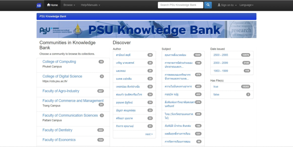This screenshot has height=147, width=293.
Task: Click the 12976 badge beside 2500 - 2565
Action: [x=246, y=55]
